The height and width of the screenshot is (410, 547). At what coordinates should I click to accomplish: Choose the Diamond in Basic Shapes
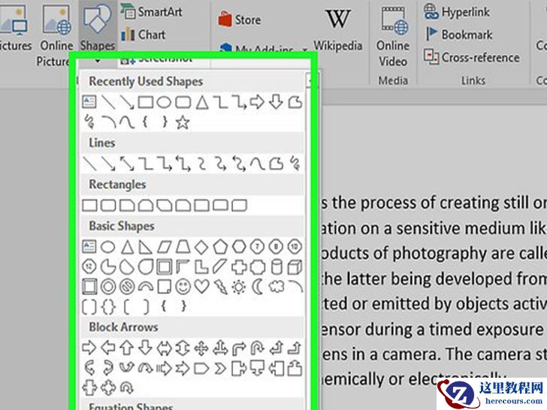coord(201,247)
